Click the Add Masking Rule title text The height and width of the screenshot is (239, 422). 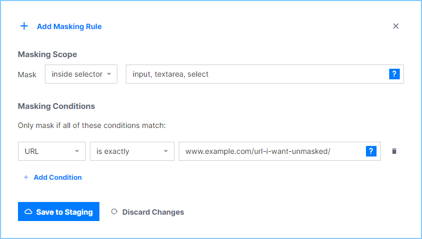(69, 26)
